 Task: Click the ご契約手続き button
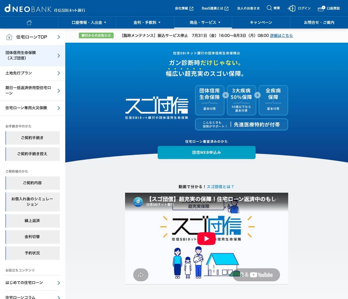click(33, 138)
